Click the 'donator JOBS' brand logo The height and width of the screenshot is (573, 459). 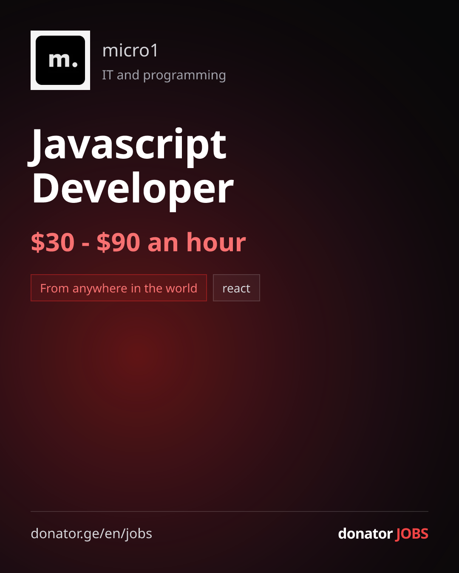click(x=383, y=534)
